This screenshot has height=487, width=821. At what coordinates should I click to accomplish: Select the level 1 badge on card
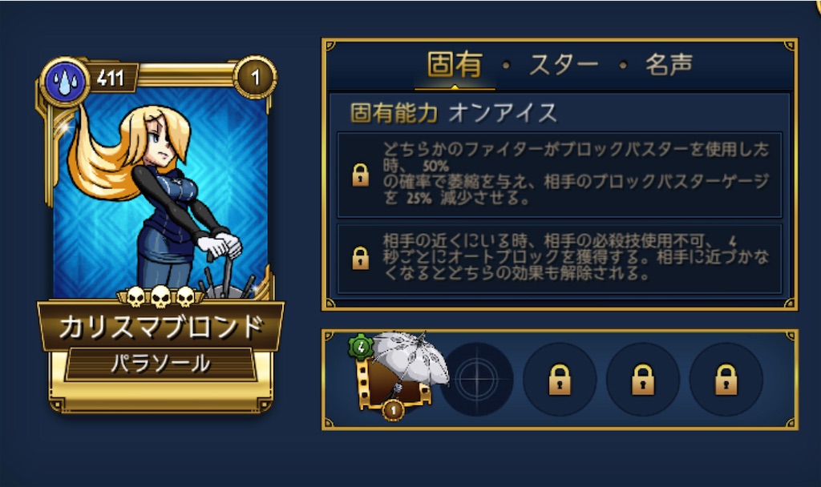pos(254,78)
